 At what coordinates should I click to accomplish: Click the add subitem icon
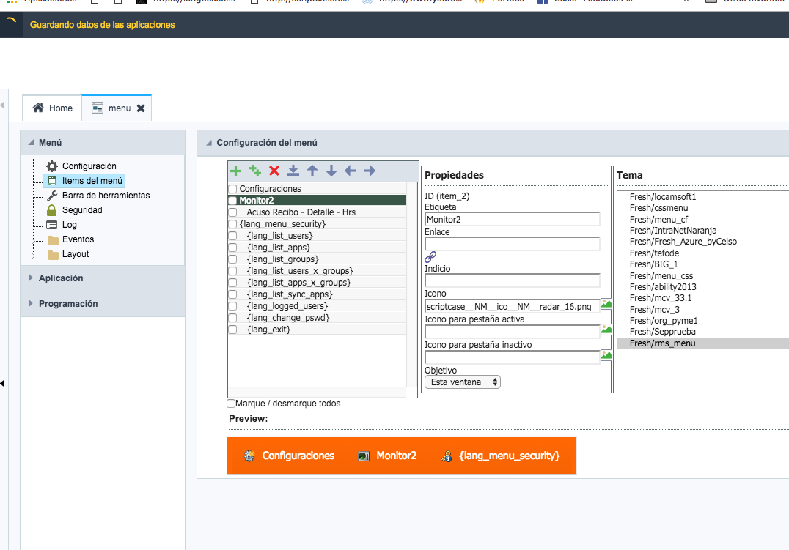click(x=255, y=171)
